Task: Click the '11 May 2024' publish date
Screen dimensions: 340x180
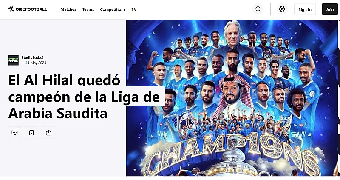Action: 36,63
